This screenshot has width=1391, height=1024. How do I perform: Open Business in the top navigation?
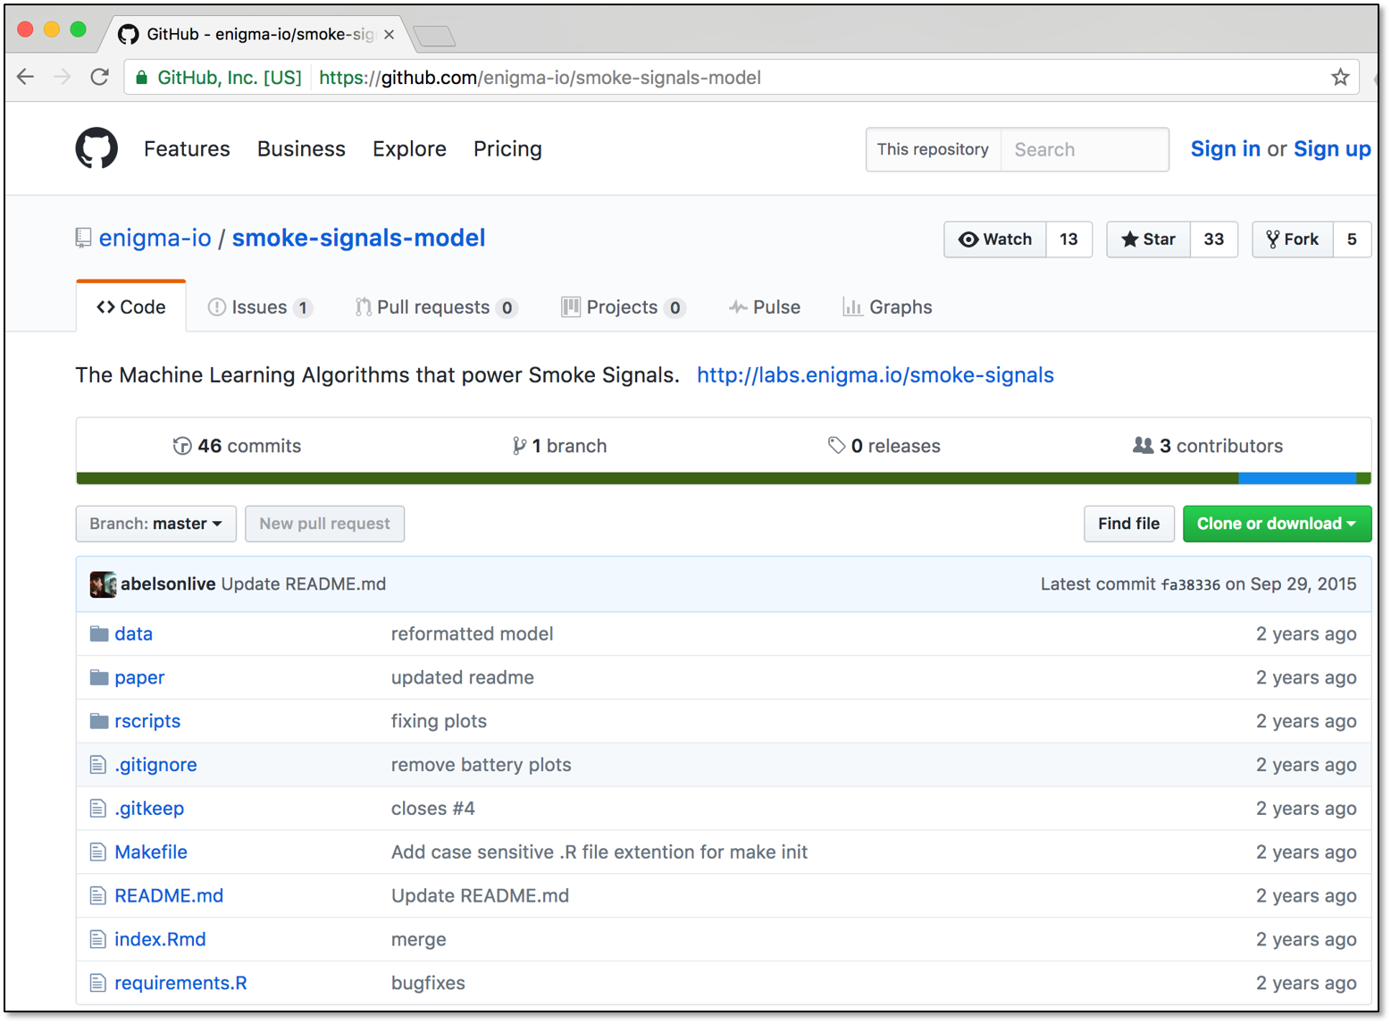coord(301,149)
